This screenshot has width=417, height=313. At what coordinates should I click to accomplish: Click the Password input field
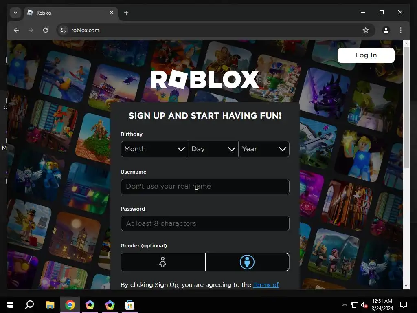(205, 223)
